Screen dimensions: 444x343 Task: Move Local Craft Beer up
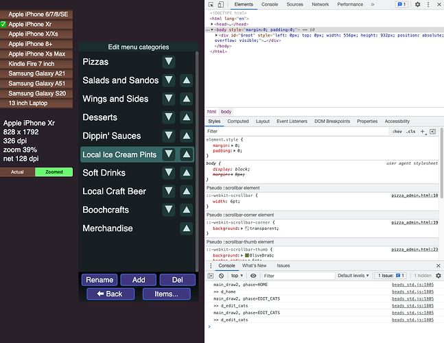pyautogui.click(x=187, y=191)
